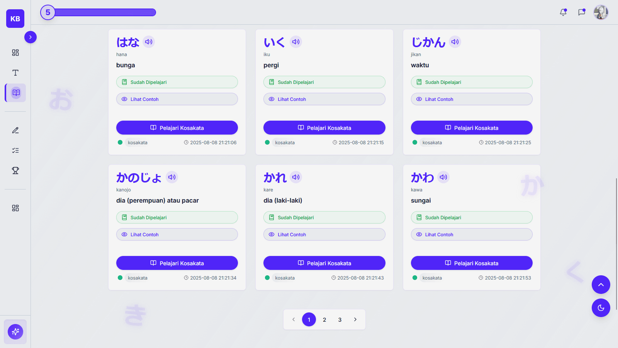This screenshot has height=348, width=618.
Task: Play pronunciation of かわ (kawa)
Action: tap(443, 177)
